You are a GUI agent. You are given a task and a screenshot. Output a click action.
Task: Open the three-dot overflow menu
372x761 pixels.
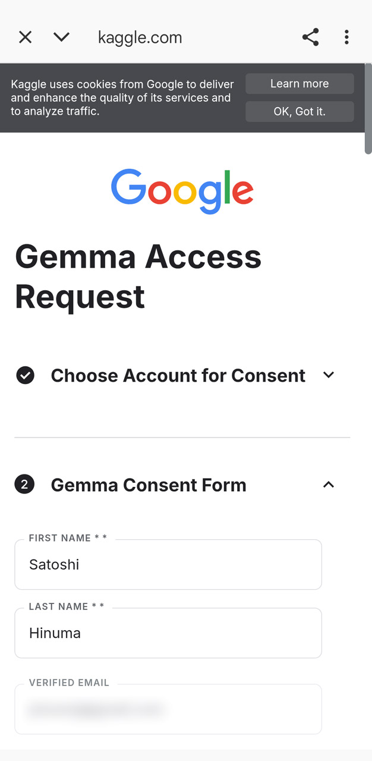pos(346,37)
